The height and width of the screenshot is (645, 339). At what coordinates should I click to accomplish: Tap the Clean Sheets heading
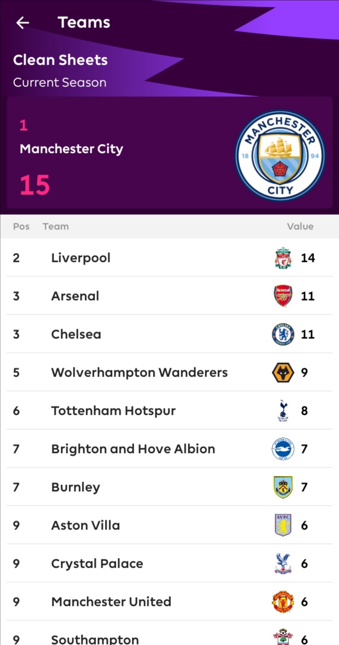[x=60, y=60]
